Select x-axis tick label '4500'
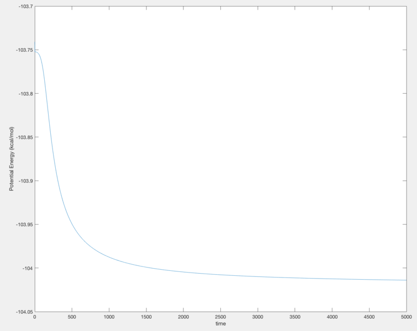 coord(369,317)
